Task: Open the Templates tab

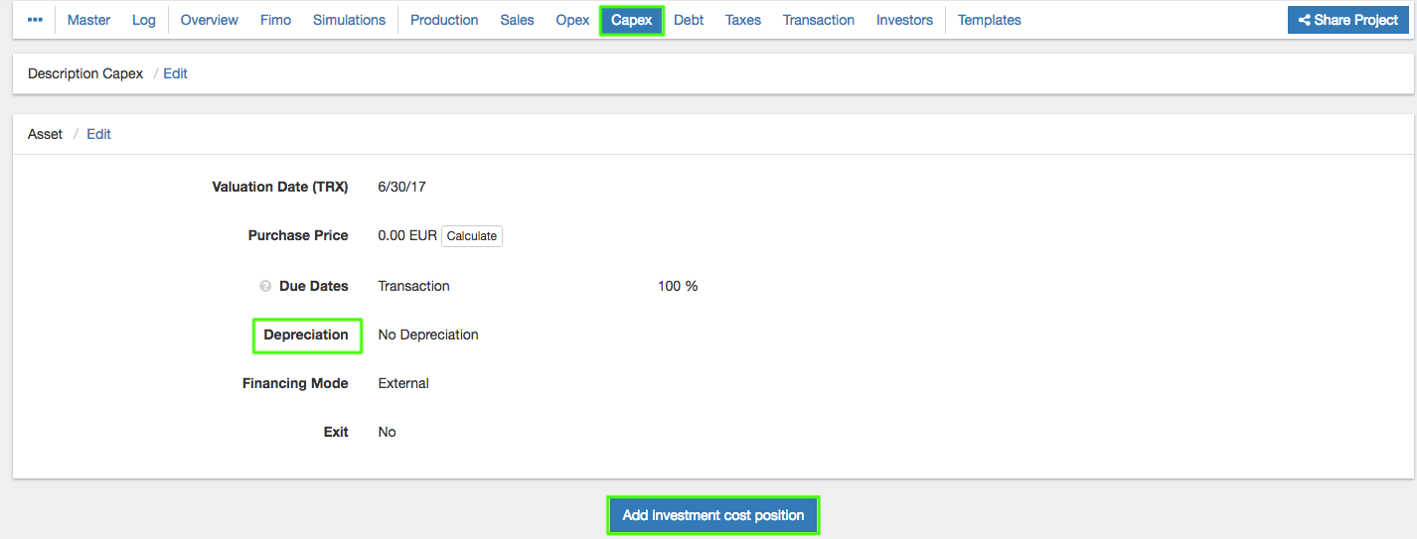Action: (990, 20)
